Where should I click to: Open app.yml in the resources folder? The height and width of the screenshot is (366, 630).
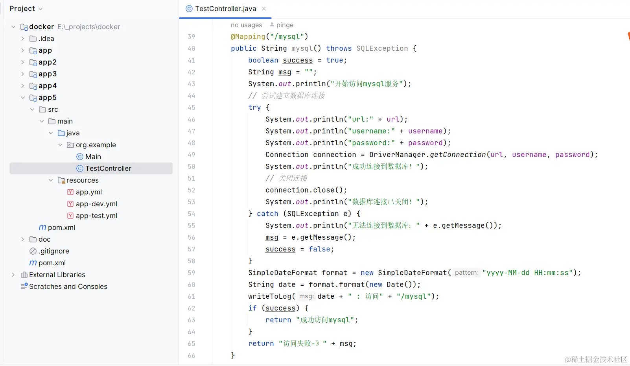coord(89,192)
